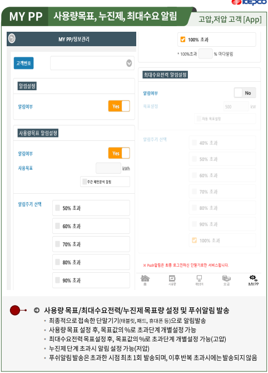268x373 pixels.
Task: Check the right panel 80% 초과 option
Action: pos(195,208)
